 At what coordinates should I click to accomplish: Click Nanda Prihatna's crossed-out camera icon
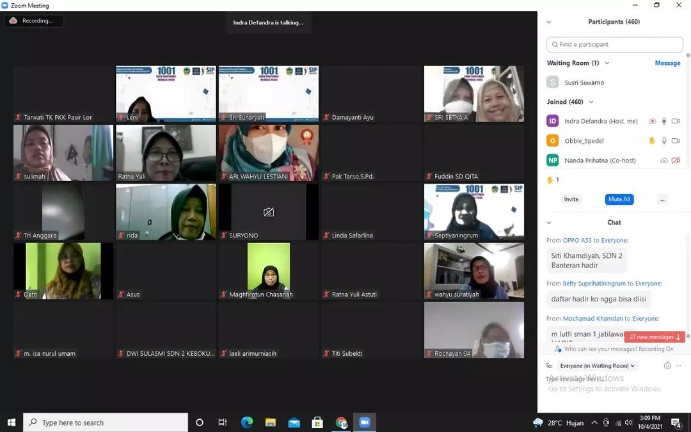[x=676, y=161]
